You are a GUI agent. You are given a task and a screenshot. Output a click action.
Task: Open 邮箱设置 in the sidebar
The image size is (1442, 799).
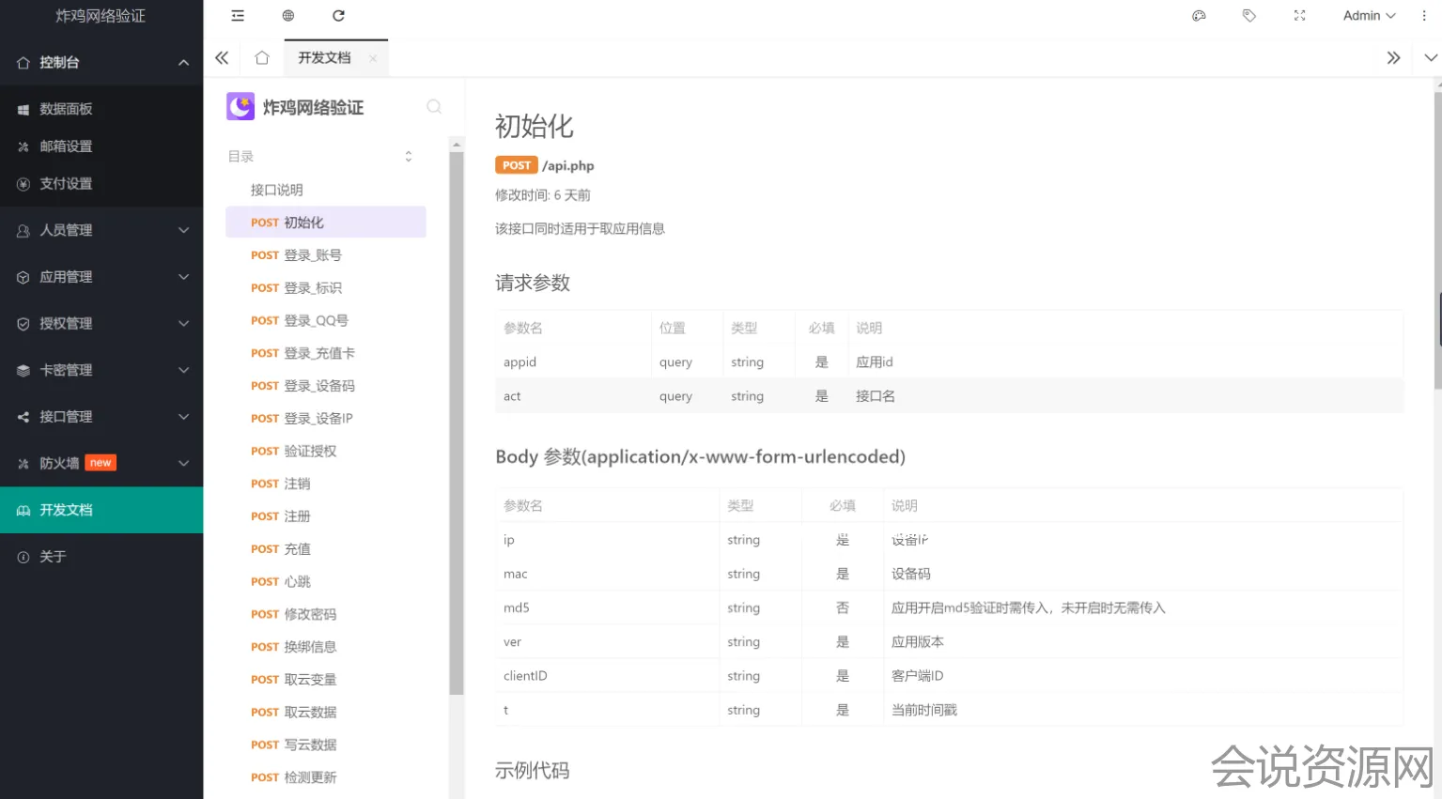pyautogui.click(x=66, y=146)
